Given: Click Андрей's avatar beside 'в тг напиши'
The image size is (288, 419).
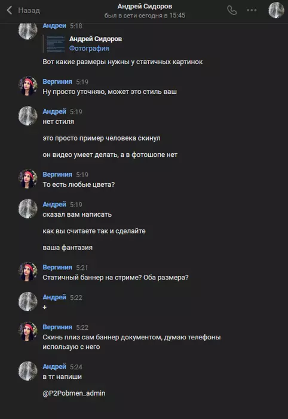Looking at the screenshot, I should (27, 371).
